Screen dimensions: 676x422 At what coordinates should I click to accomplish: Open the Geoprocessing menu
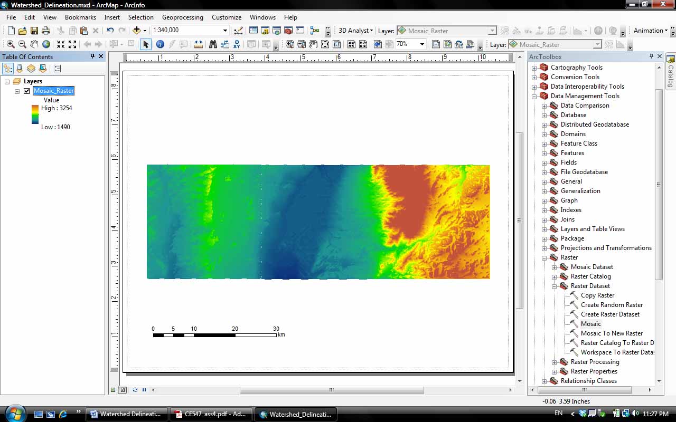182,17
